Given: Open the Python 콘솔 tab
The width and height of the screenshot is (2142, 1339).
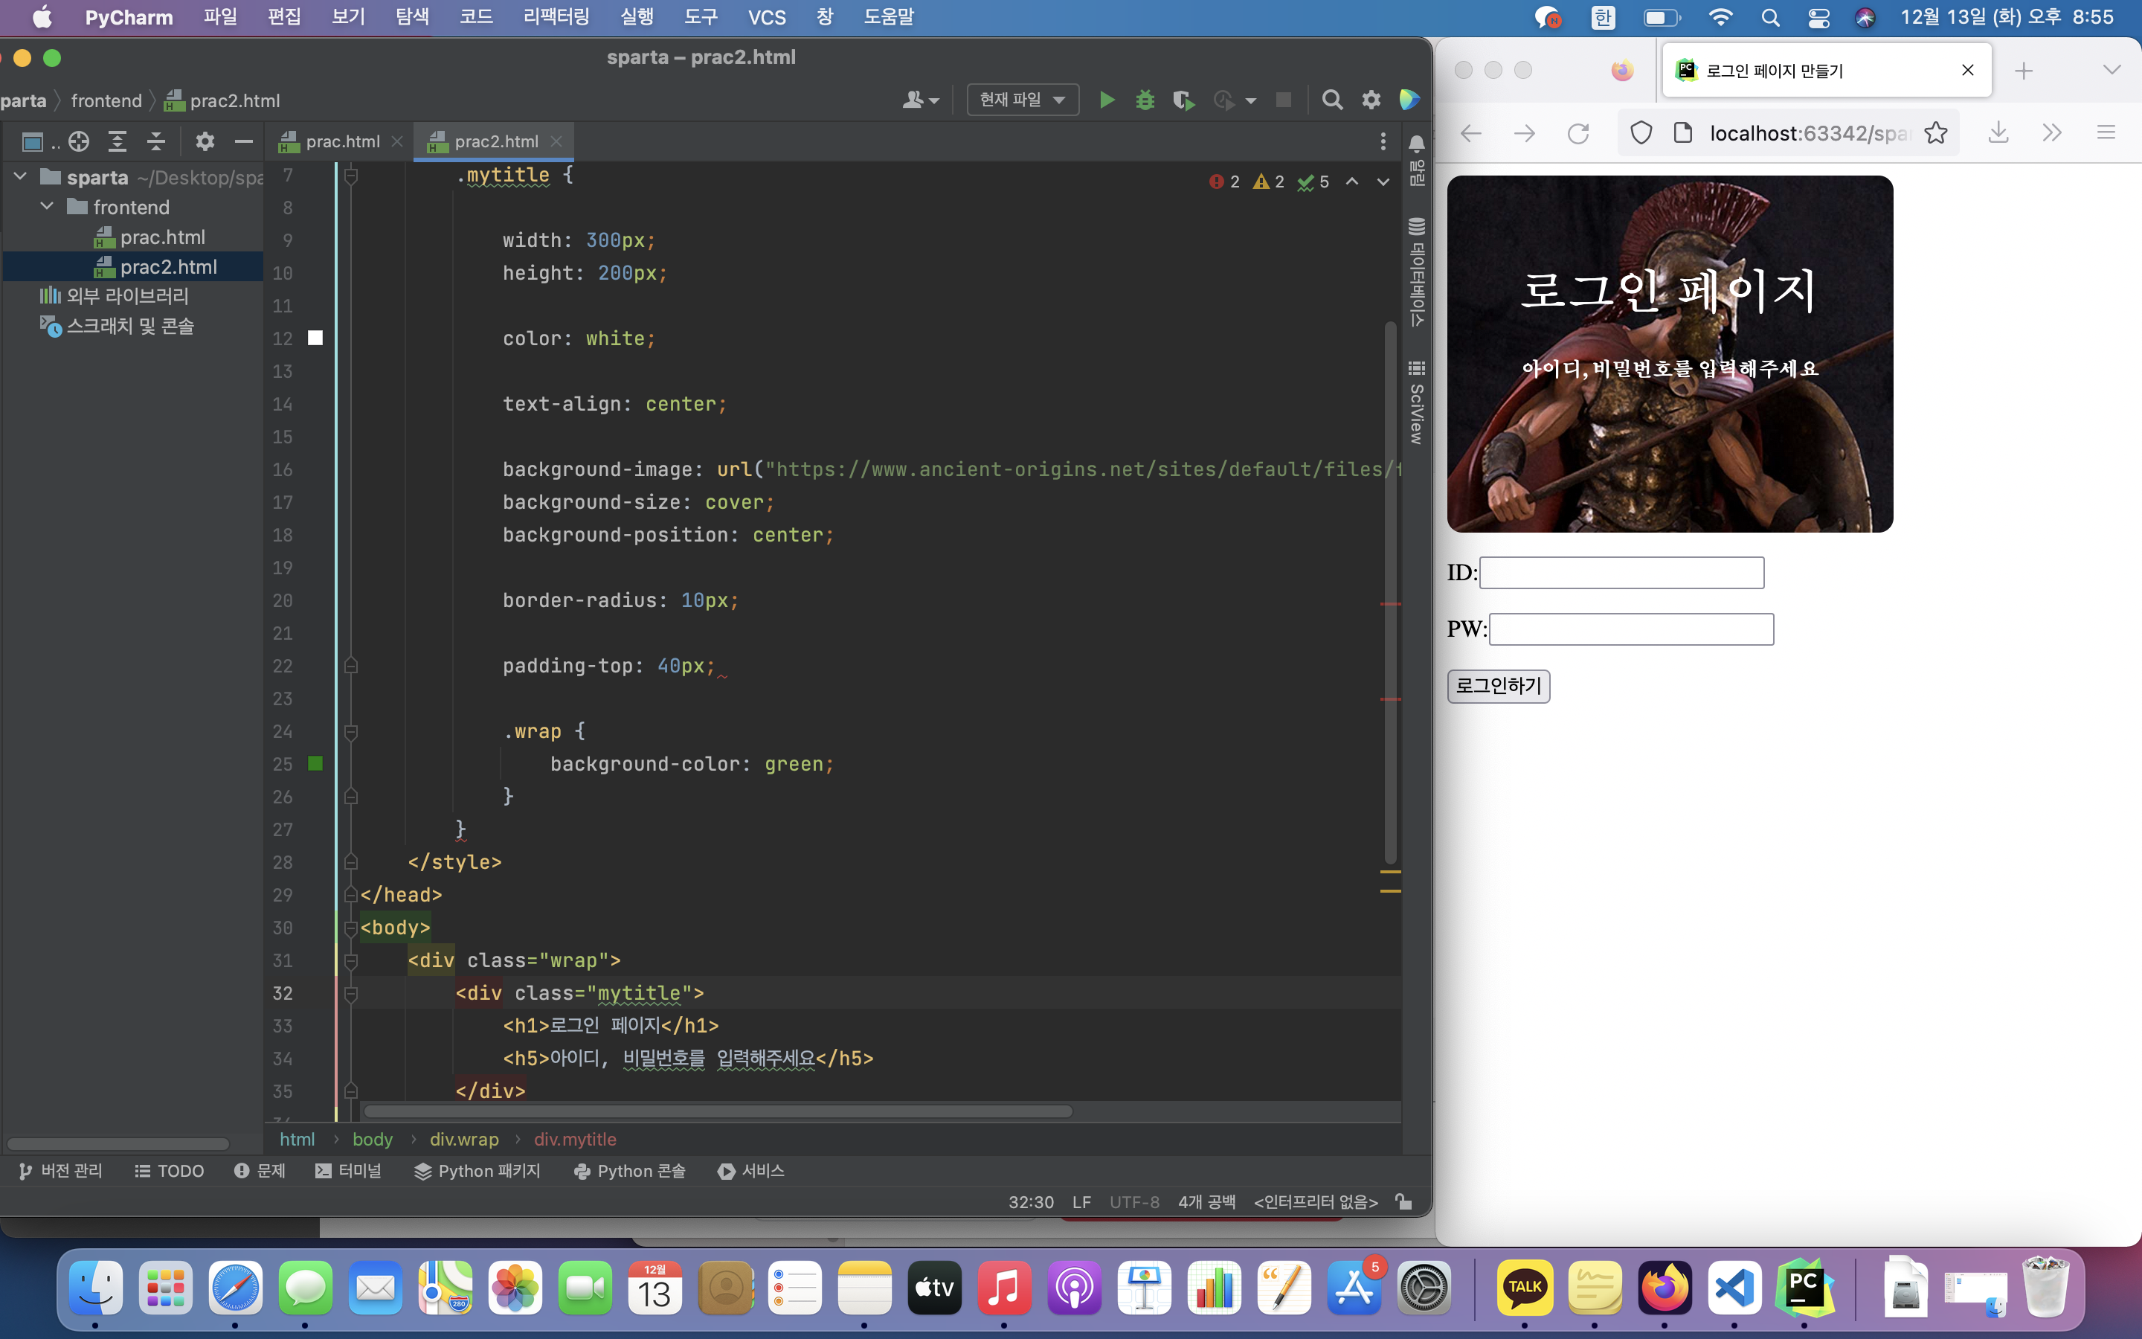Looking at the screenshot, I should tap(629, 1171).
